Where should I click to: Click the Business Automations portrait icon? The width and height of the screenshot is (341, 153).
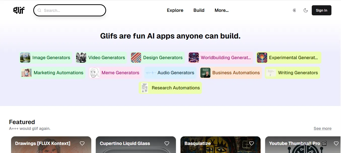pyautogui.click(x=205, y=73)
